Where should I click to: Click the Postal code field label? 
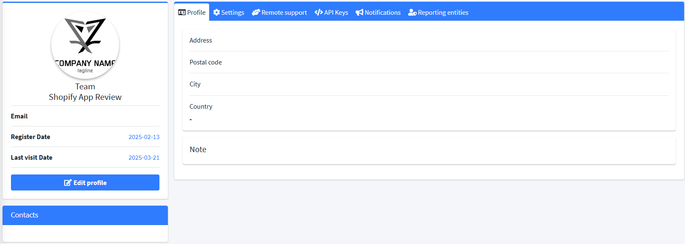(205, 62)
